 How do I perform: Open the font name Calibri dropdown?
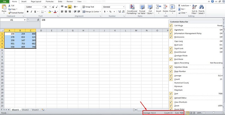pos(43,7)
